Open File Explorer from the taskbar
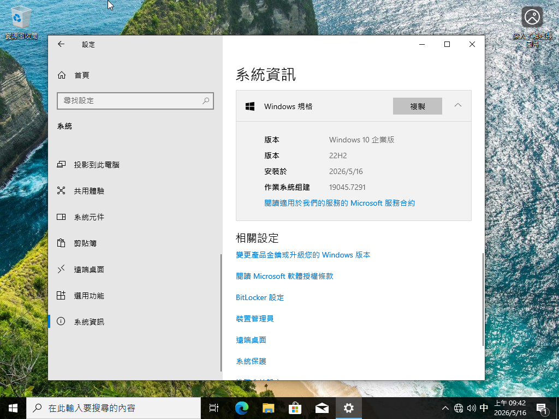This screenshot has height=419, width=559. [x=269, y=408]
